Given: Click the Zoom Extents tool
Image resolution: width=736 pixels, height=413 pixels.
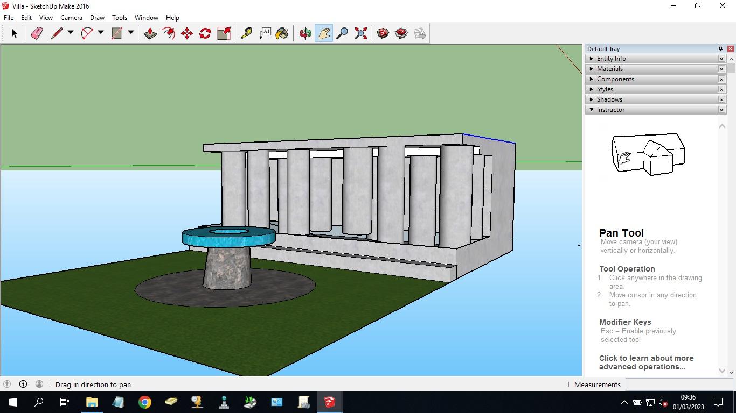Looking at the screenshot, I should click(361, 33).
